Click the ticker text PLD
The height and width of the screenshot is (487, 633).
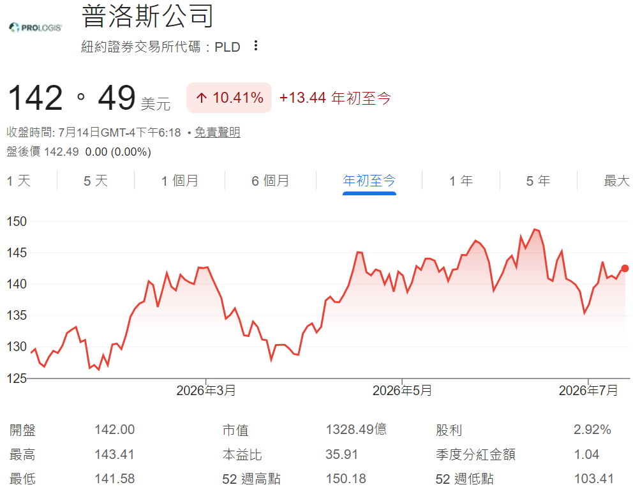tap(227, 47)
